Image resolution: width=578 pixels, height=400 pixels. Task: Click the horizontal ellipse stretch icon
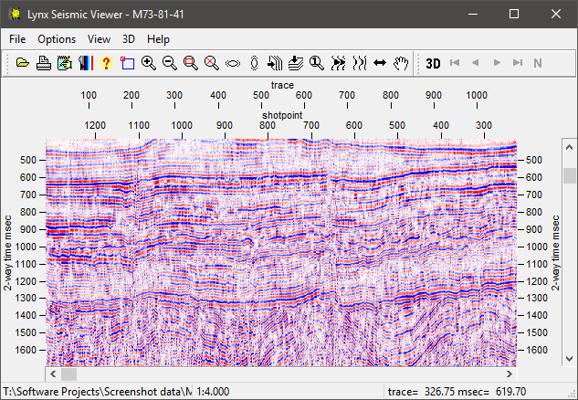coord(233,63)
